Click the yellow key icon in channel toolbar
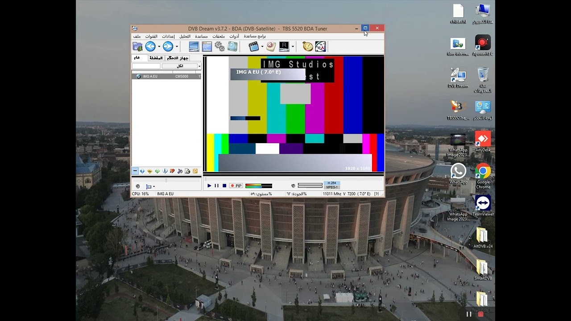 195,171
